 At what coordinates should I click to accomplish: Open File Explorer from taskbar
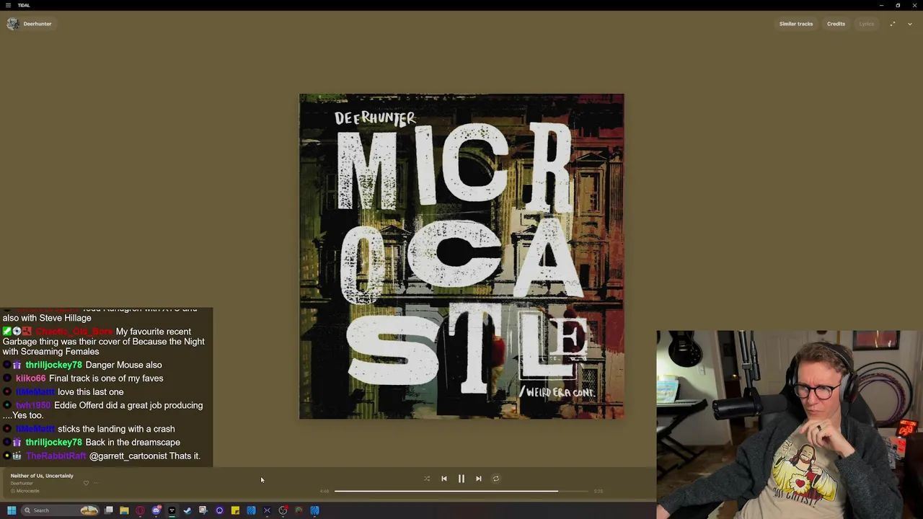[124, 510]
